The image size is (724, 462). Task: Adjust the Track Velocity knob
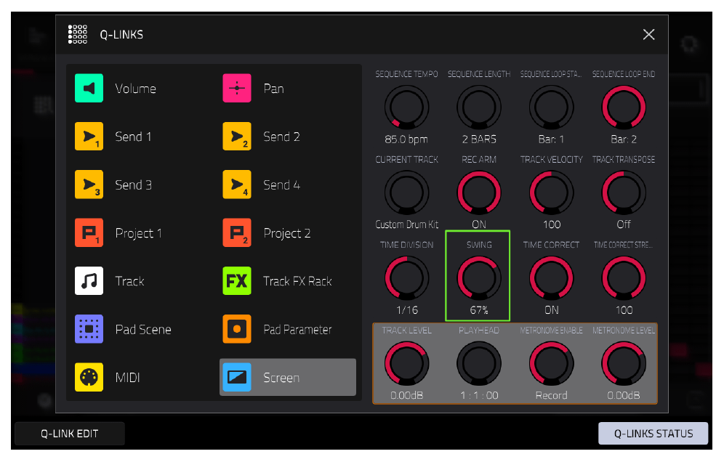point(551,193)
